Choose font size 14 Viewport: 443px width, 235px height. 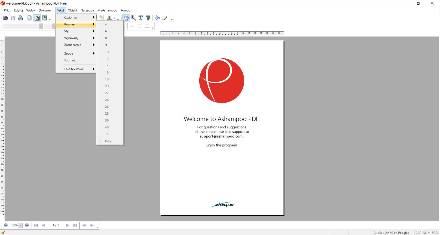click(x=110, y=66)
